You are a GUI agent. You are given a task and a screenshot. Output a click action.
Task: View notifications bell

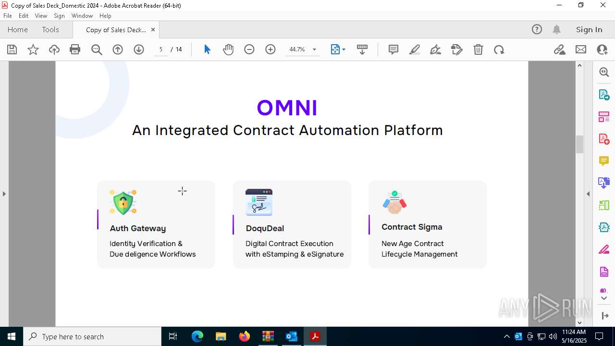pyautogui.click(x=556, y=29)
